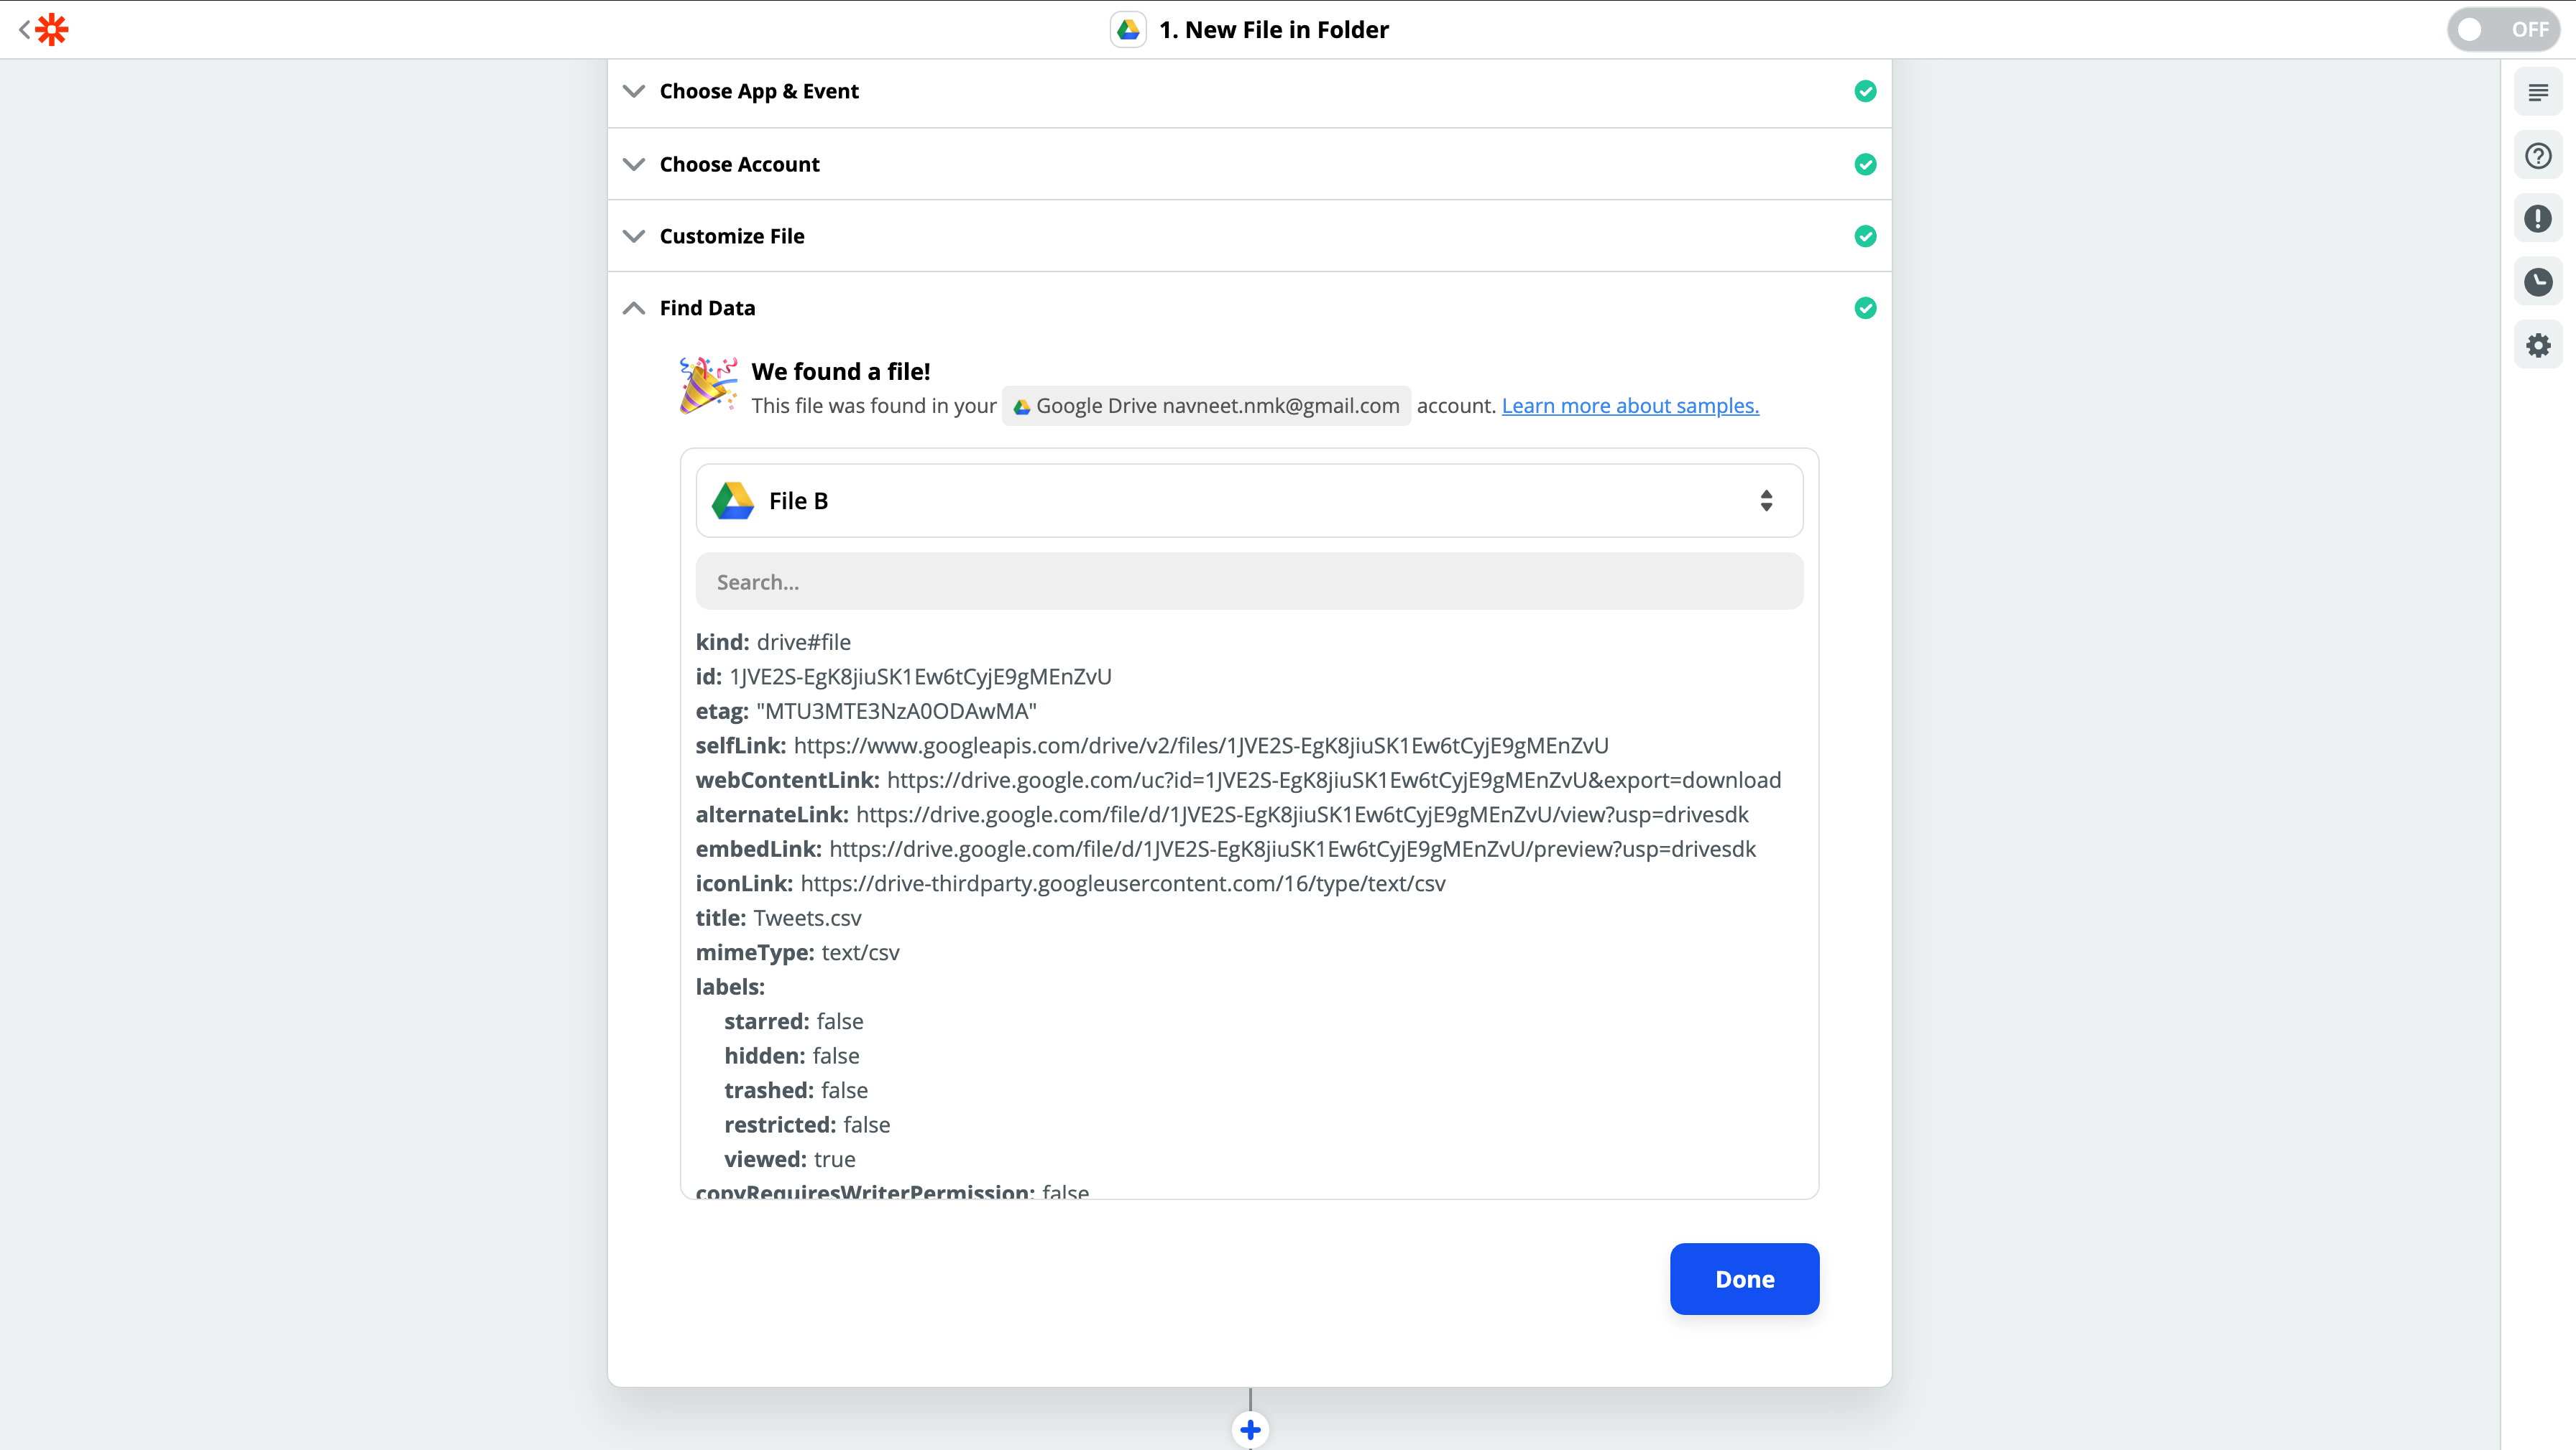Click the id value 1JVE2S-EgK8jiuSK1Ew6tCyjE9gMEnZvU

920,677
